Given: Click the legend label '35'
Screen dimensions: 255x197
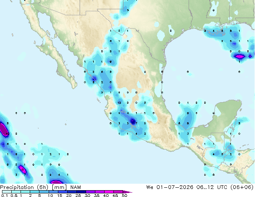Looking at the screenshot, I should click(97, 195).
